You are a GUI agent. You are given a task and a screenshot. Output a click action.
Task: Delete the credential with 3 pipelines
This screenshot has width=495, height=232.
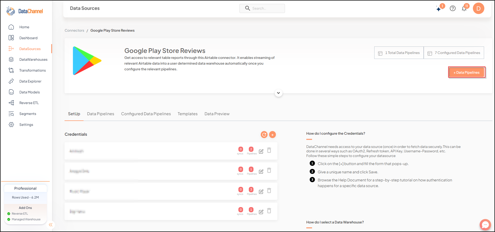tap(269, 190)
